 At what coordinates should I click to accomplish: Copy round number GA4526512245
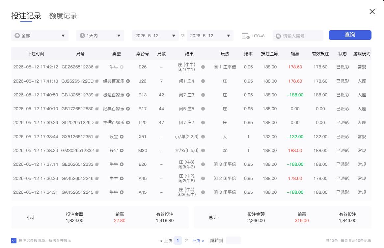[x=97, y=192]
